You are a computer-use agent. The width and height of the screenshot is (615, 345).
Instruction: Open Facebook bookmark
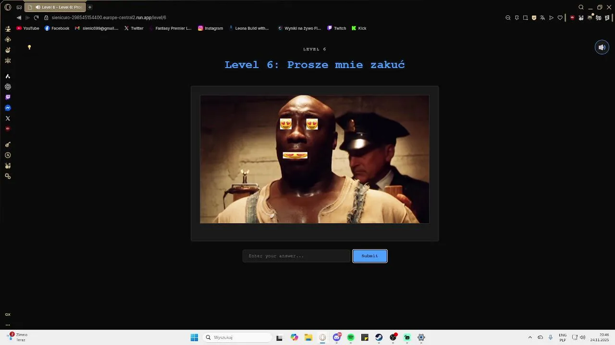pos(57,28)
